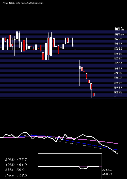Click the '<<Live MACD' label
The width and height of the screenshot is (127, 179).
tap(107, 172)
